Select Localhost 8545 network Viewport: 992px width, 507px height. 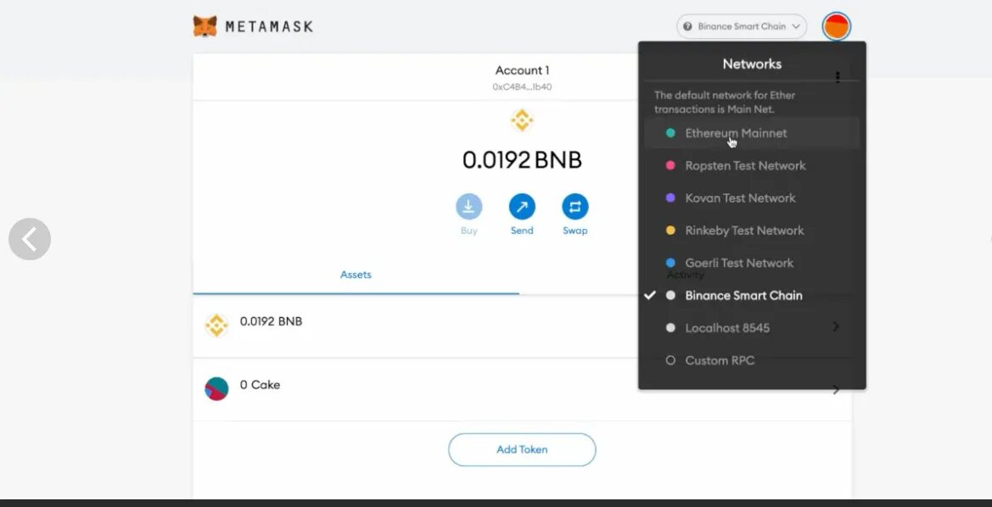pyautogui.click(x=752, y=328)
